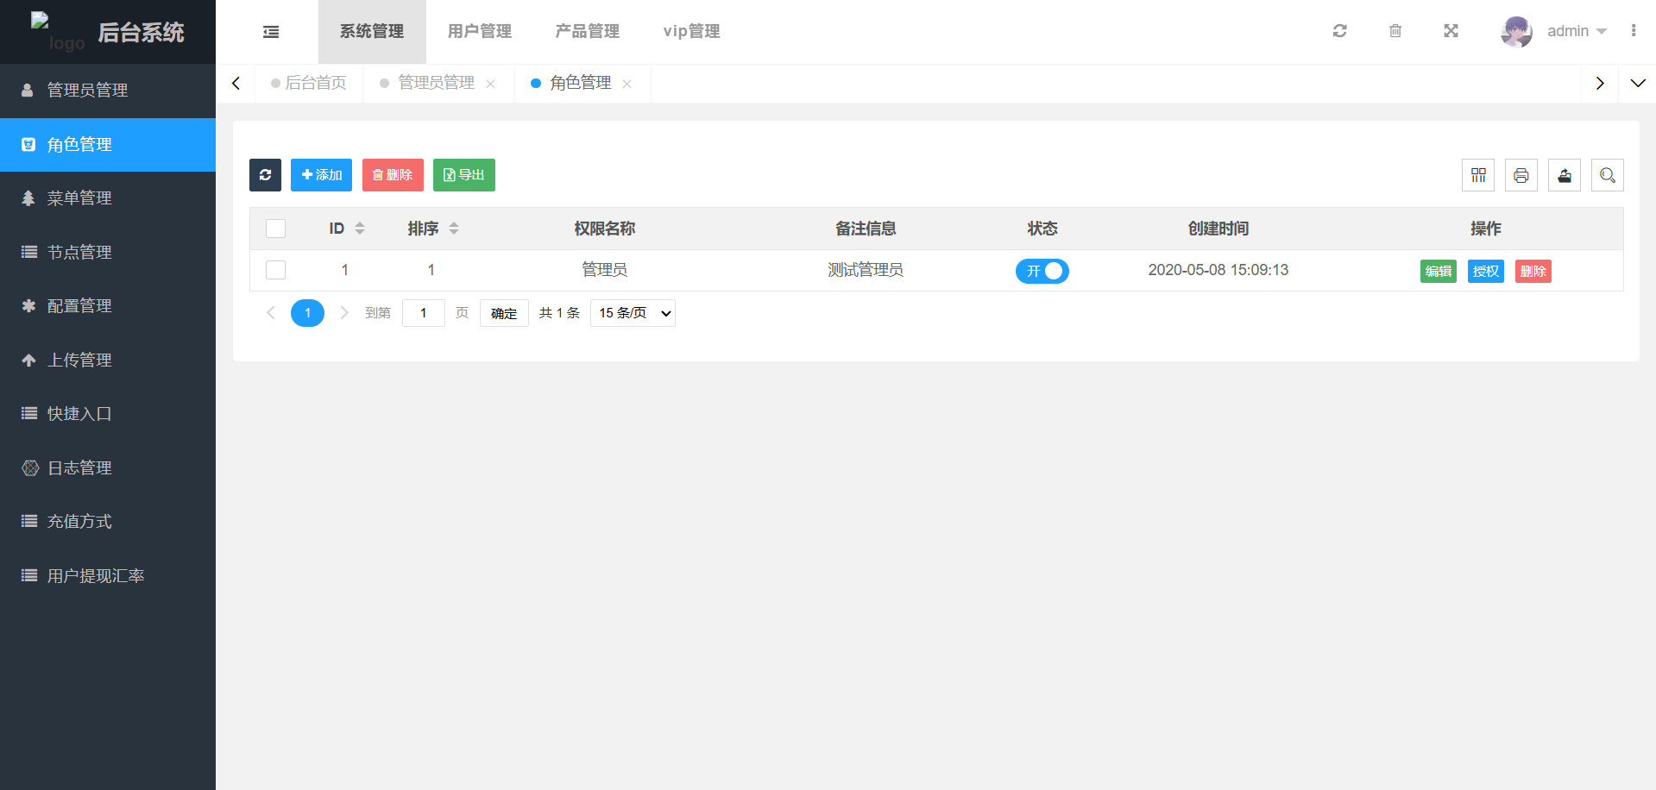The height and width of the screenshot is (790, 1656).
Task: Open the column filter grid icon
Action: 1478,175
